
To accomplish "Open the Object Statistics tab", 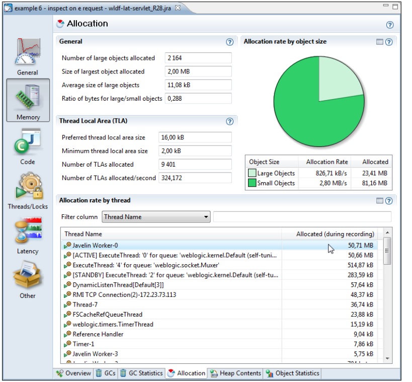I will click(292, 373).
